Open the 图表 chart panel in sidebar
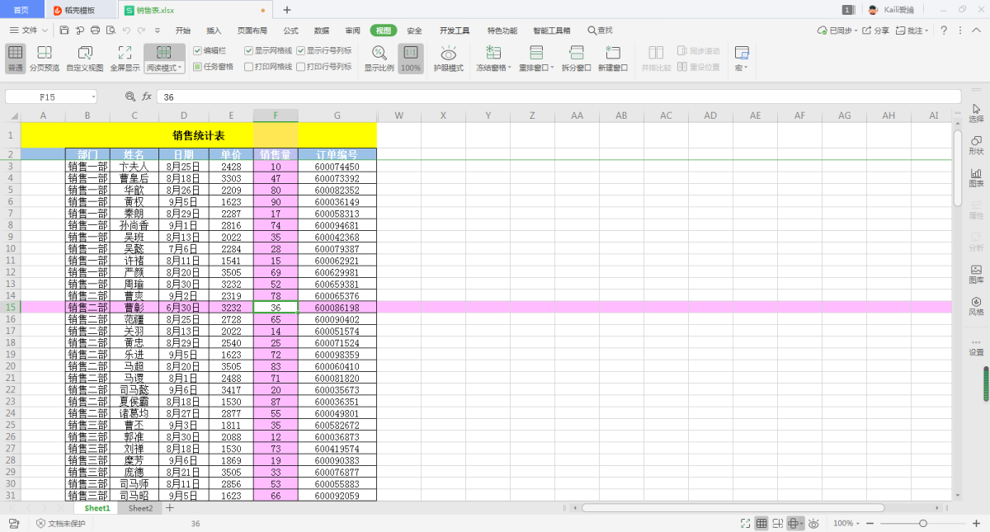Image resolution: width=990 pixels, height=532 pixels. pyautogui.click(x=976, y=177)
